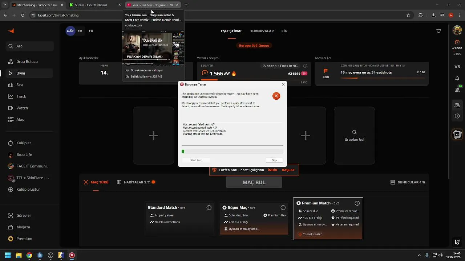Open the Anti-Cheat chip icon in right sidebar
The height and width of the screenshot is (261, 465).
coord(457,134)
